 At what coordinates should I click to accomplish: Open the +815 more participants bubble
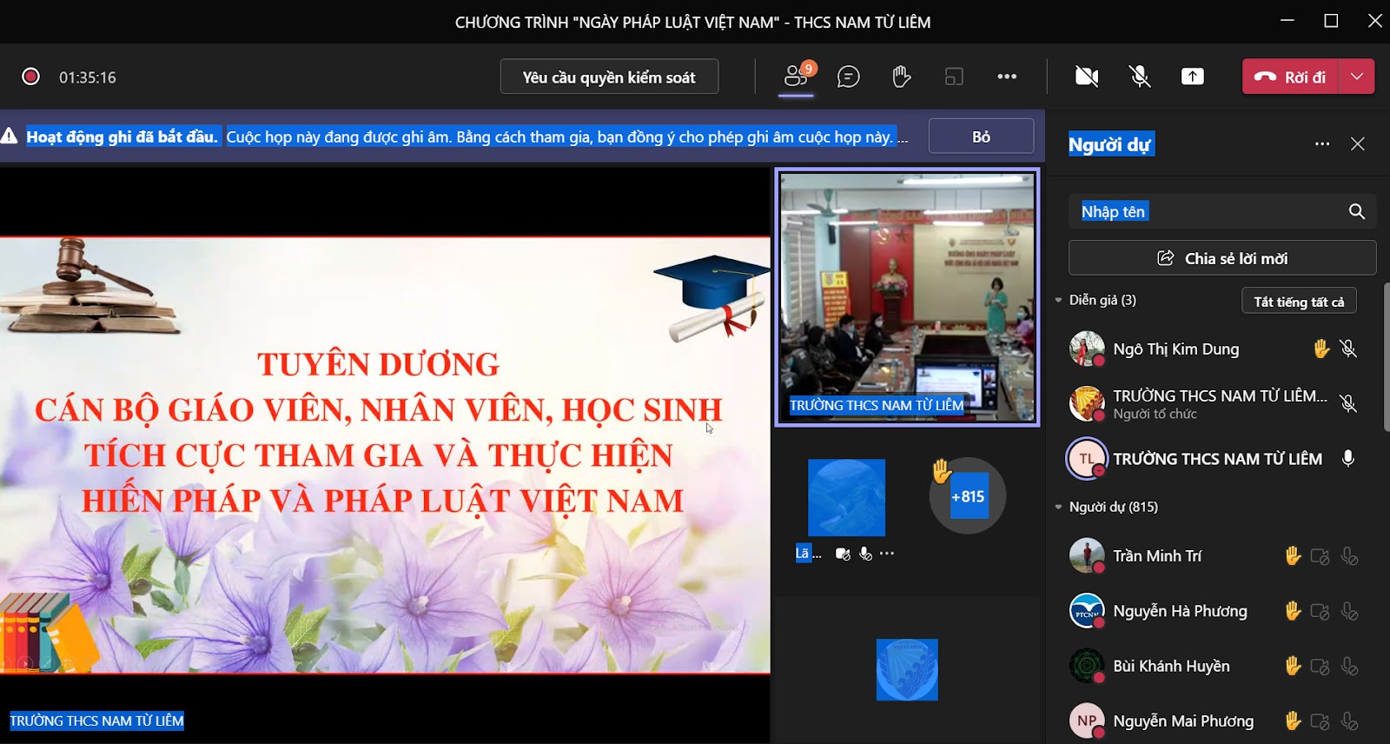[x=968, y=495]
